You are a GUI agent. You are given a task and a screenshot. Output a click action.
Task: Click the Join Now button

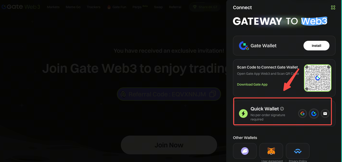coord(169,145)
